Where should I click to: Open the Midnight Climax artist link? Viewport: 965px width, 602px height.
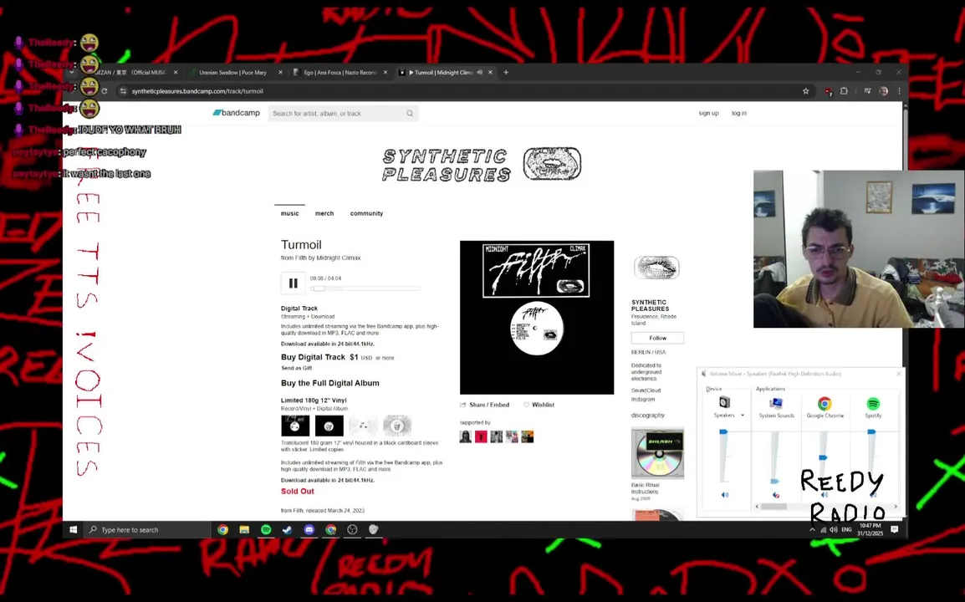[339, 258]
